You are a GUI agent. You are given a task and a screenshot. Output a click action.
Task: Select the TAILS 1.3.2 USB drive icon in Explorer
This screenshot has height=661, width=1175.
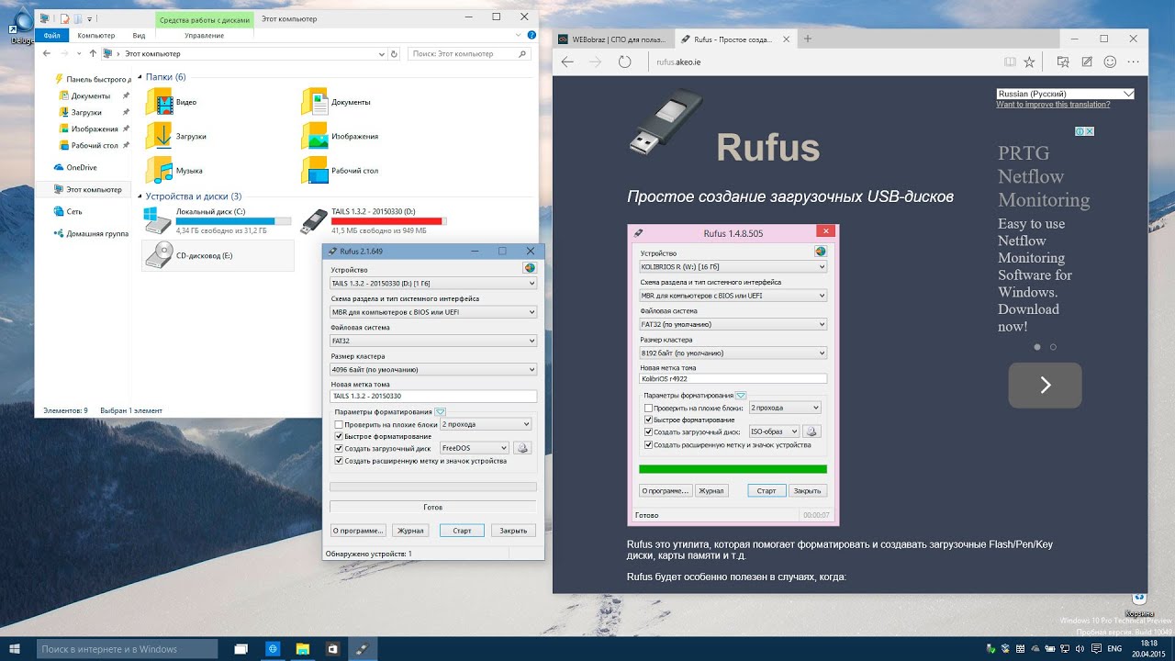(x=314, y=220)
